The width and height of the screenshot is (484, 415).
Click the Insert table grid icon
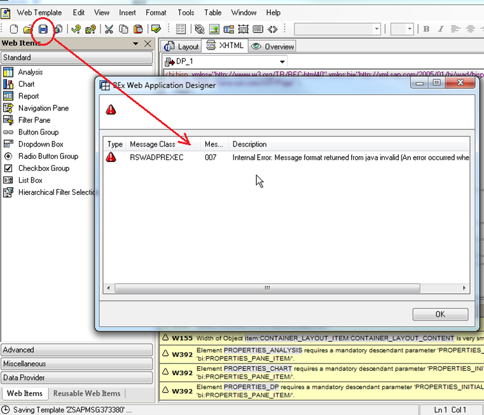(x=181, y=29)
